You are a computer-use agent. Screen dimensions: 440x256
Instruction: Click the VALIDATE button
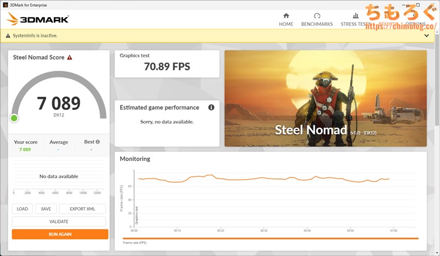tap(59, 221)
